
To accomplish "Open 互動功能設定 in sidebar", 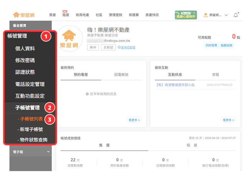I will [30, 96].
